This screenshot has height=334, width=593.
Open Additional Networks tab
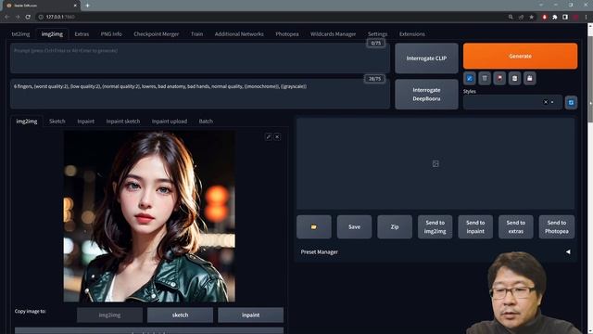[x=239, y=33]
